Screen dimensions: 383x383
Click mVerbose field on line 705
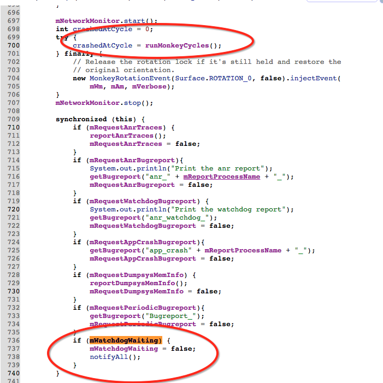coord(149,86)
